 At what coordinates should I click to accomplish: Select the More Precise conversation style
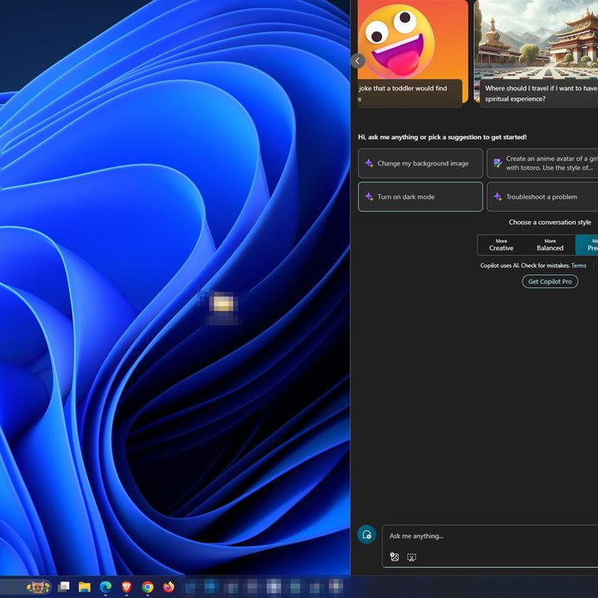[x=587, y=245]
